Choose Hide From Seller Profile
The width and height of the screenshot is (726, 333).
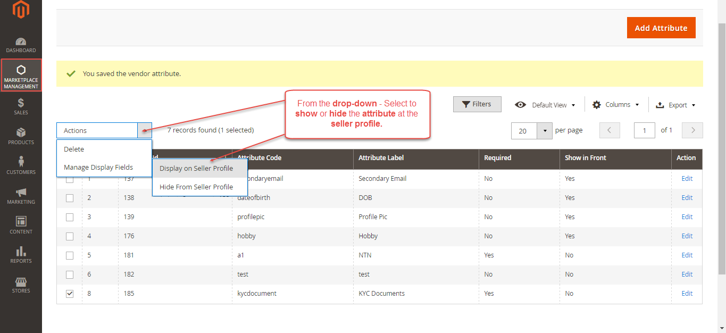pyautogui.click(x=200, y=187)
